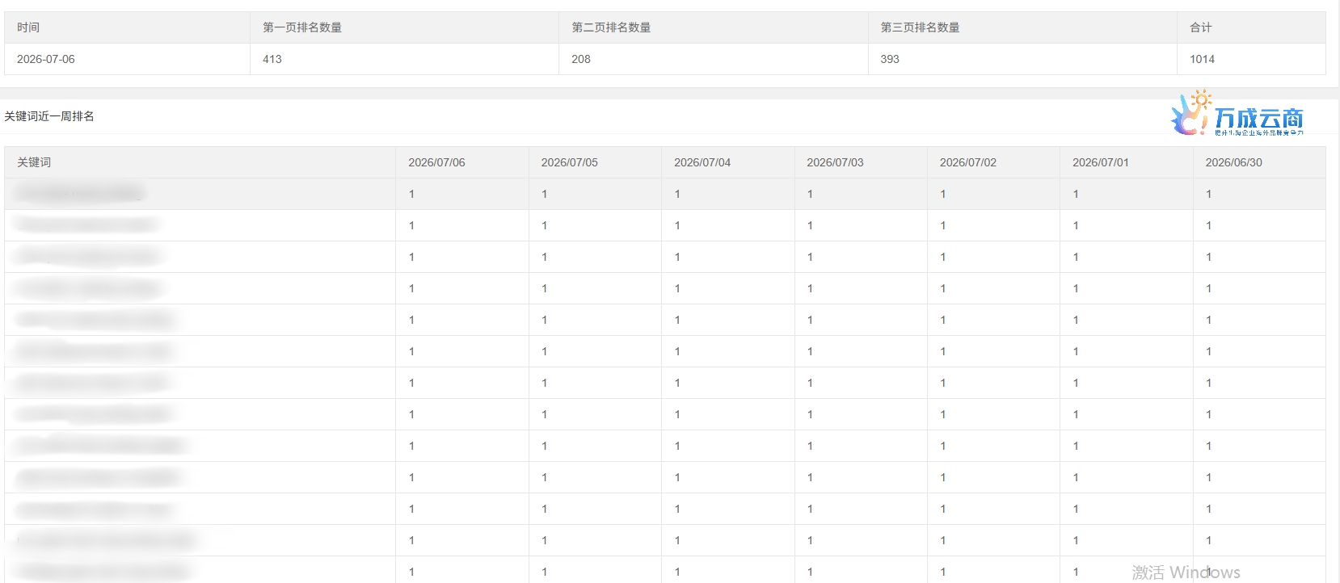
Task: Click the third-page count value 393
Action: [x=890, y=59]
